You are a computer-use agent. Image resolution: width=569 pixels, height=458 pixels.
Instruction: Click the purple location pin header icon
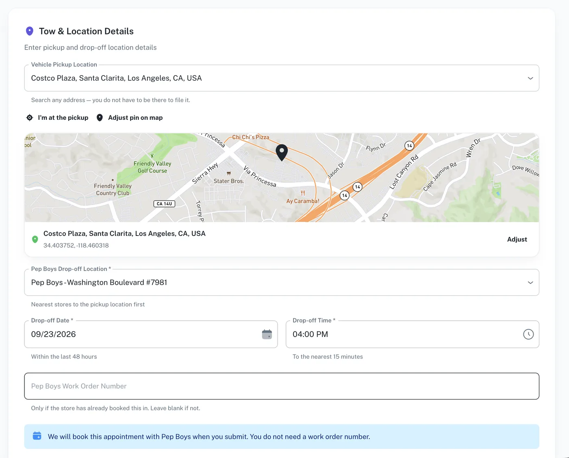(29, 31)
